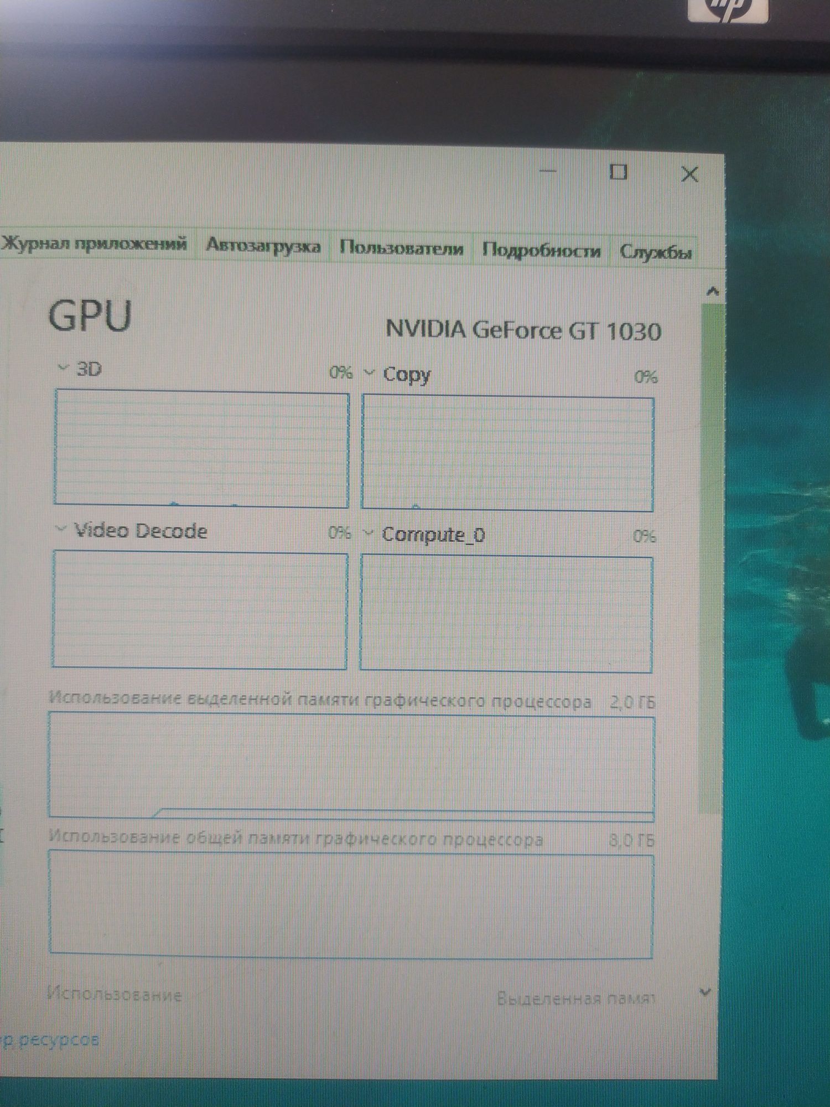Select the Подробности tab
The height and width of the screenshot is (1107, 830).
pyautogui.click(x=541, y=250)
